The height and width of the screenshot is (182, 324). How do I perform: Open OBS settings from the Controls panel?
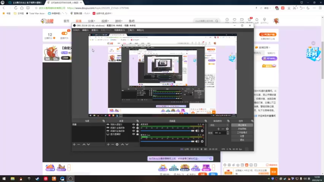click(242, 136)
